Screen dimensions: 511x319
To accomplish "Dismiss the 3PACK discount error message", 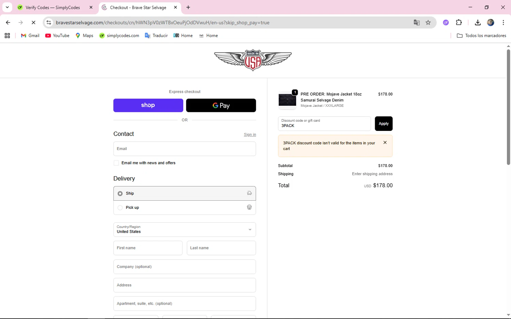I will tap(385, 142).
